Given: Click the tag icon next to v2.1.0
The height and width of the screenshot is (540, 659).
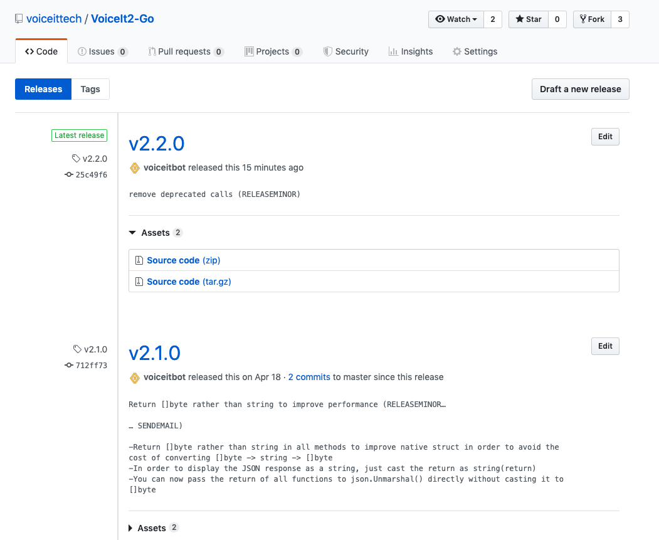Looking at the screenshot, I should (77, 349).
